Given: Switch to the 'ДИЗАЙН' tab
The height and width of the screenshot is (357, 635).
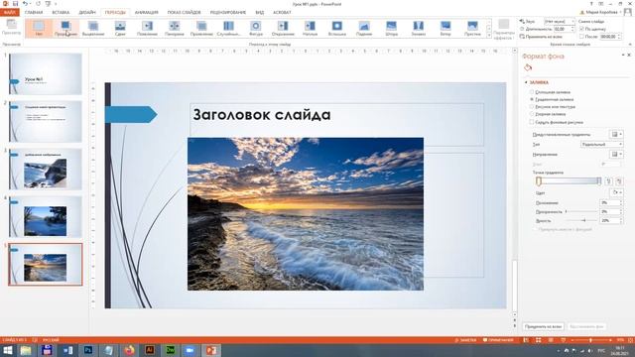Looking at the screenshot, I should (x=87, y=12).
